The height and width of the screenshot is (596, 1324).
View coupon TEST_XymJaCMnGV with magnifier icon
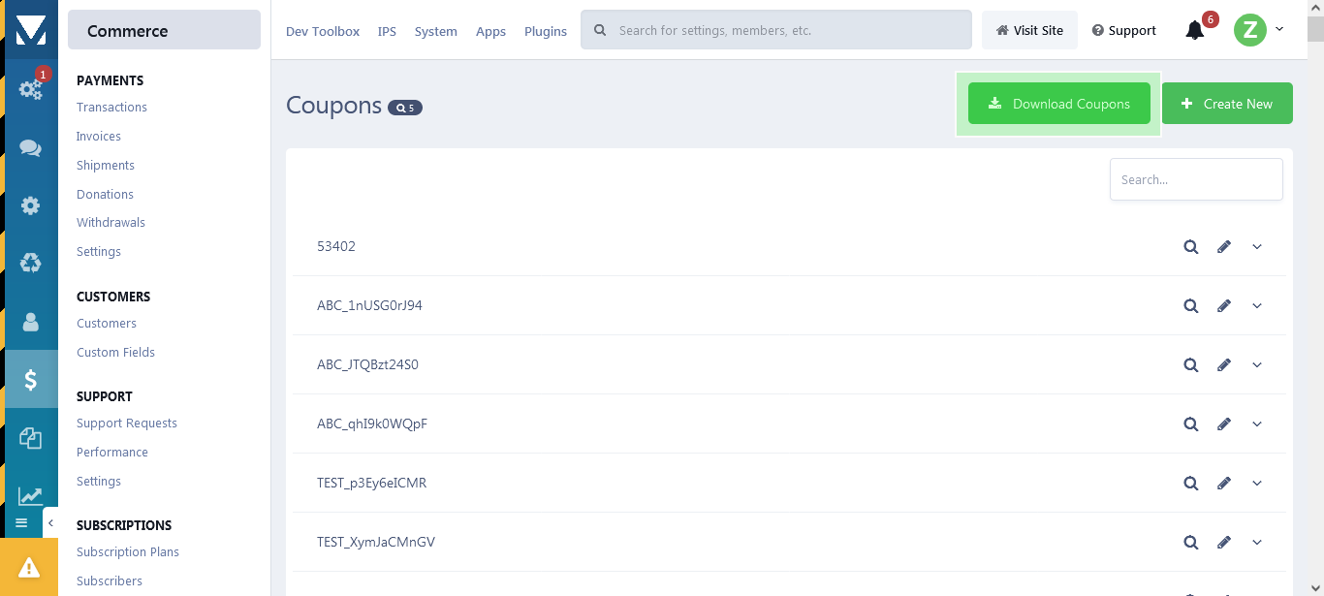point(1191,542)
